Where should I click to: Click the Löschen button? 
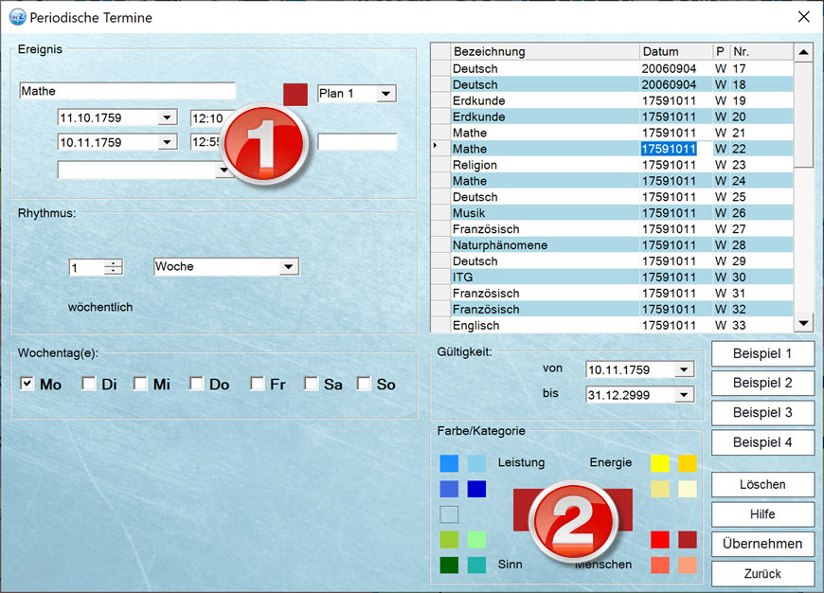pyautogui.click(x=762, y=484)
